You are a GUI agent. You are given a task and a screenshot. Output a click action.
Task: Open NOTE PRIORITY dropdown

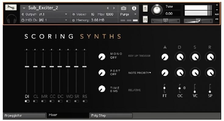click(x=140, y=73)
